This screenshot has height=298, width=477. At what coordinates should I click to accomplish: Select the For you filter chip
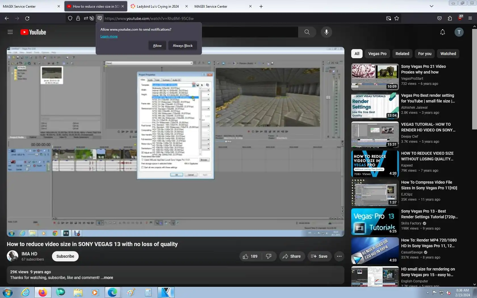click(425, 54)
